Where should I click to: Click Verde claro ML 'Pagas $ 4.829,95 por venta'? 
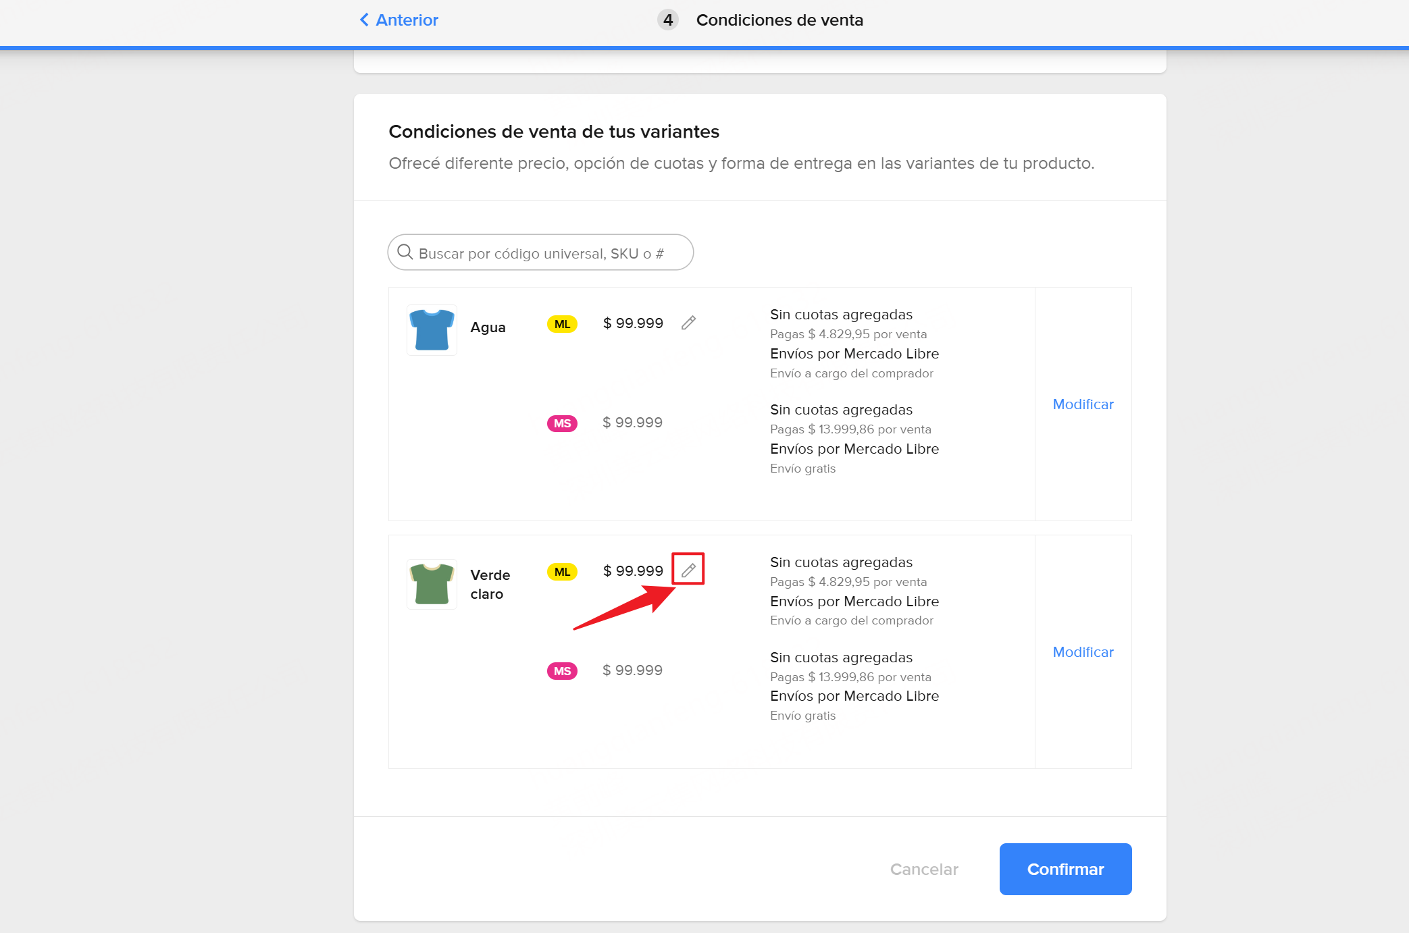click(x=848, y=582)
